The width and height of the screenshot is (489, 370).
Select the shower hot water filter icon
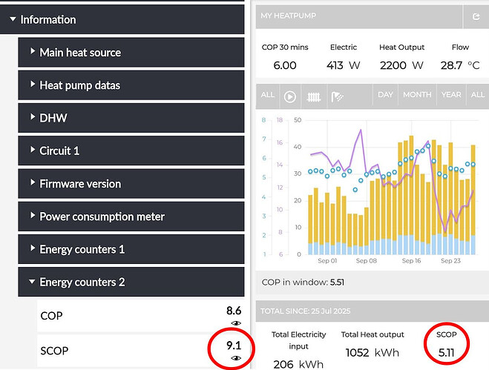(337, 97)
